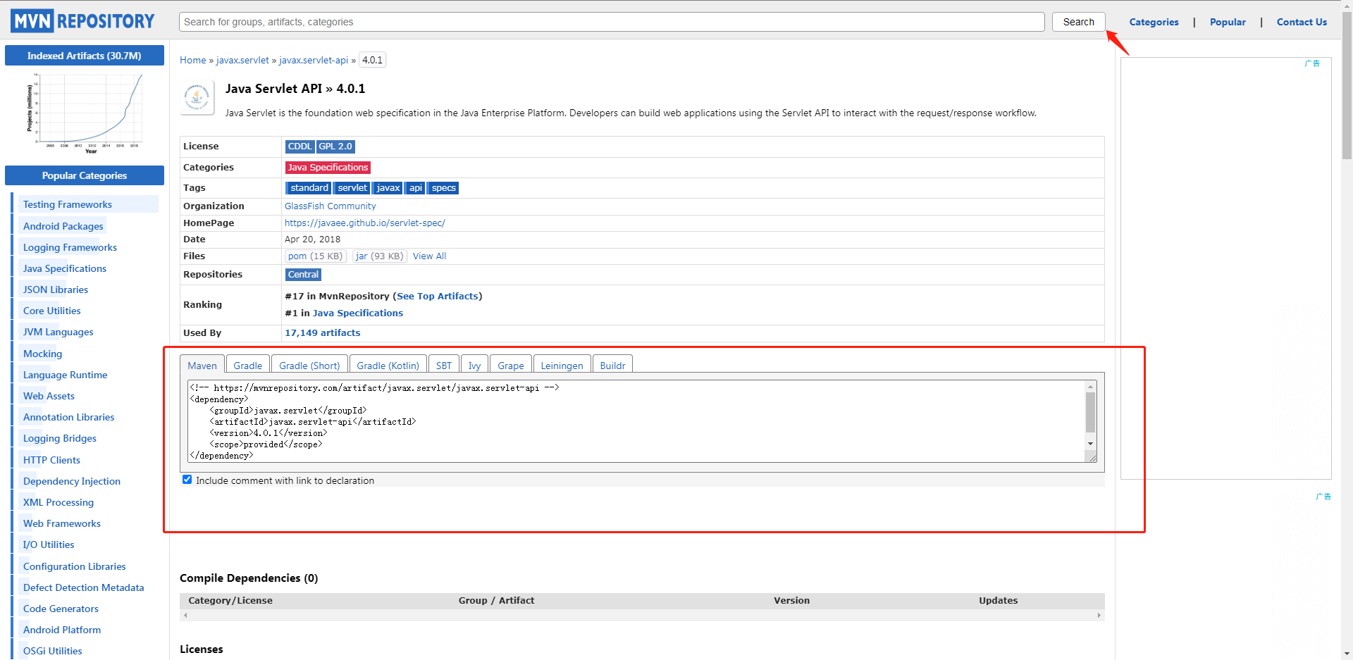Open the indexed artifacts growth chart
Screen dimensions: 1353x660
[85, 113]
